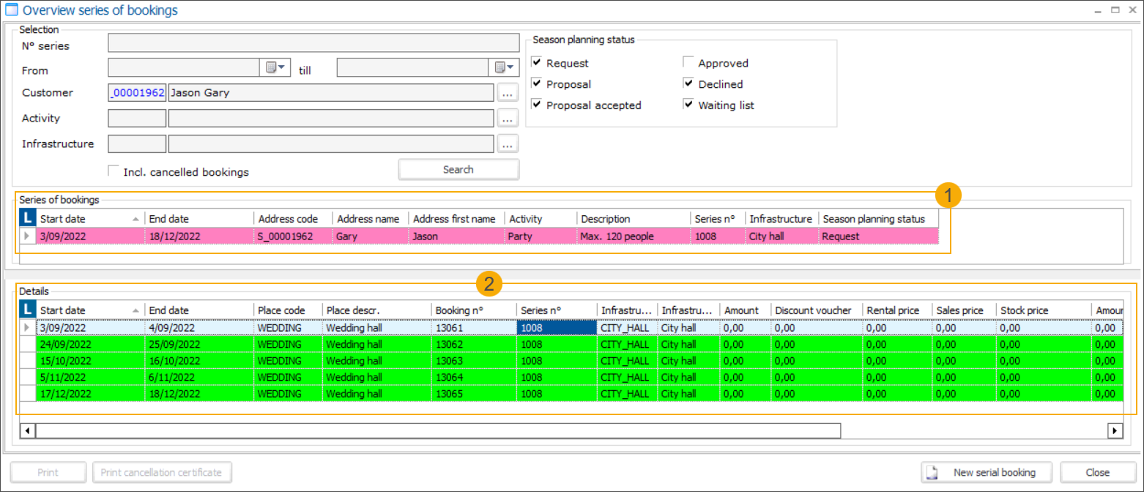This screenshot has height=492, width=1144.
Task: Disable the Proposal accepted checkbox
Action: pos(537,105)
